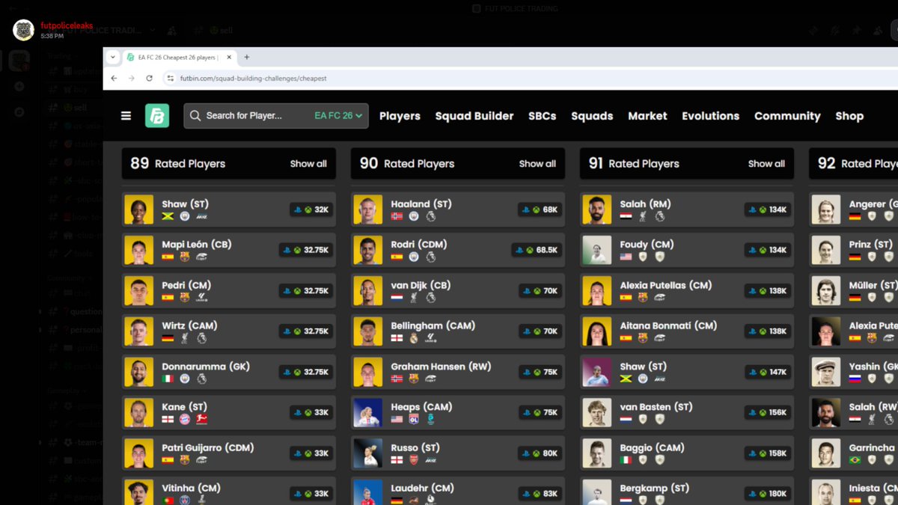This screenshot has width=898, height=505.
Task: Open Bellingham (CAM) player entry
Action: click(457, 331)
